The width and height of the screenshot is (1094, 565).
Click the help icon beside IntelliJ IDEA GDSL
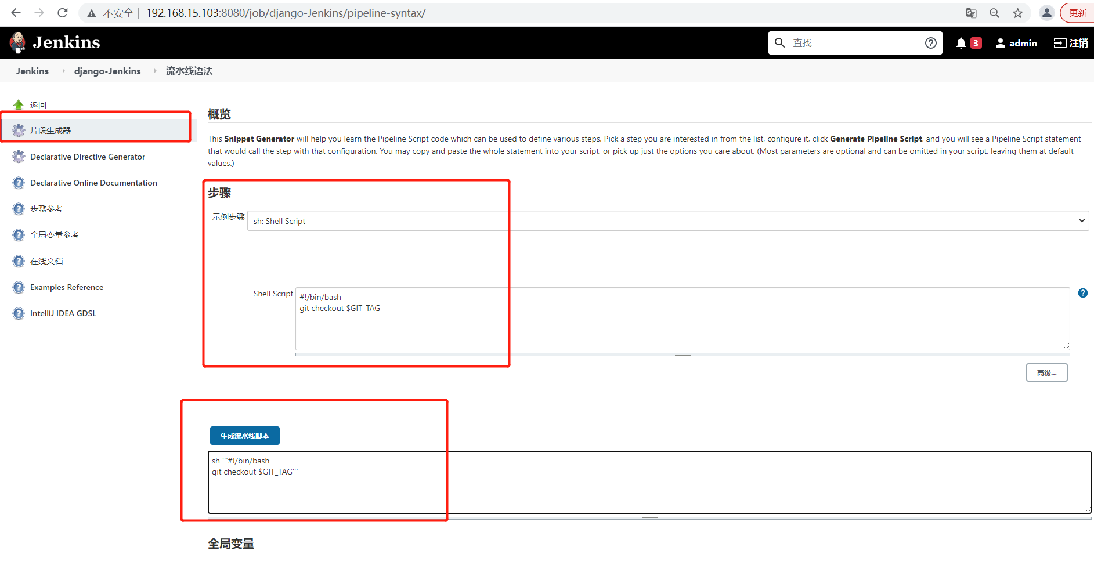pyautogui.click(x=19, y=313)
